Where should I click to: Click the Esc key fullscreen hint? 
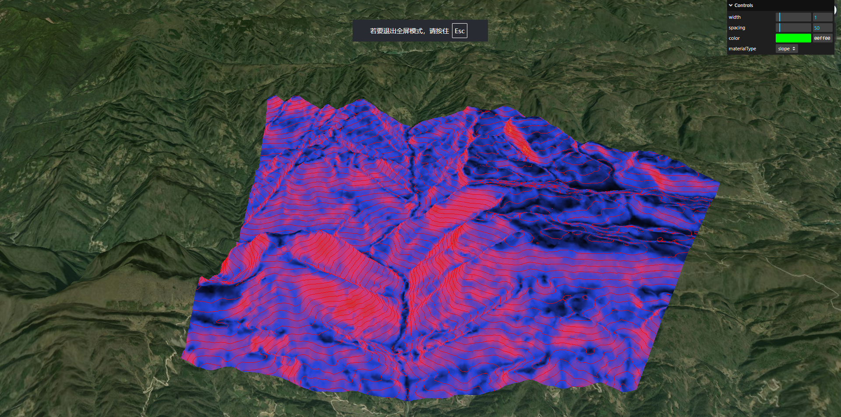[x=459, y=31]
